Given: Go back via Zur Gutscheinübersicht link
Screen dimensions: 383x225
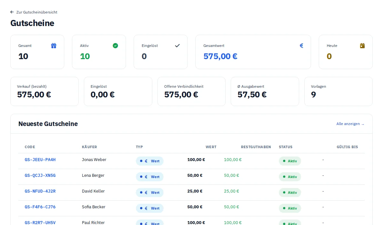Looking at the screenshot, I should pos(37,12).
